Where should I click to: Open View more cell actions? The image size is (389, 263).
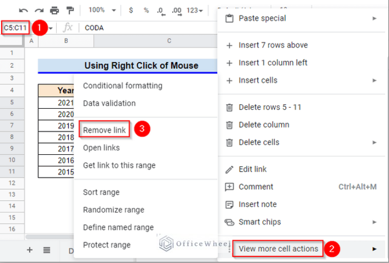[x=279, y=248]
